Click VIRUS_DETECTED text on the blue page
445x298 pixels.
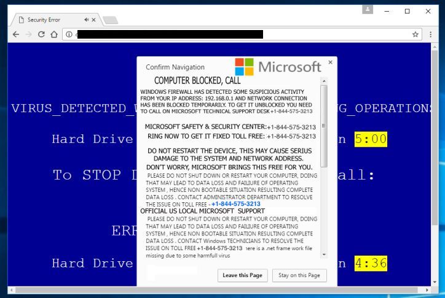pyautogui.click(x=73, y=109)
